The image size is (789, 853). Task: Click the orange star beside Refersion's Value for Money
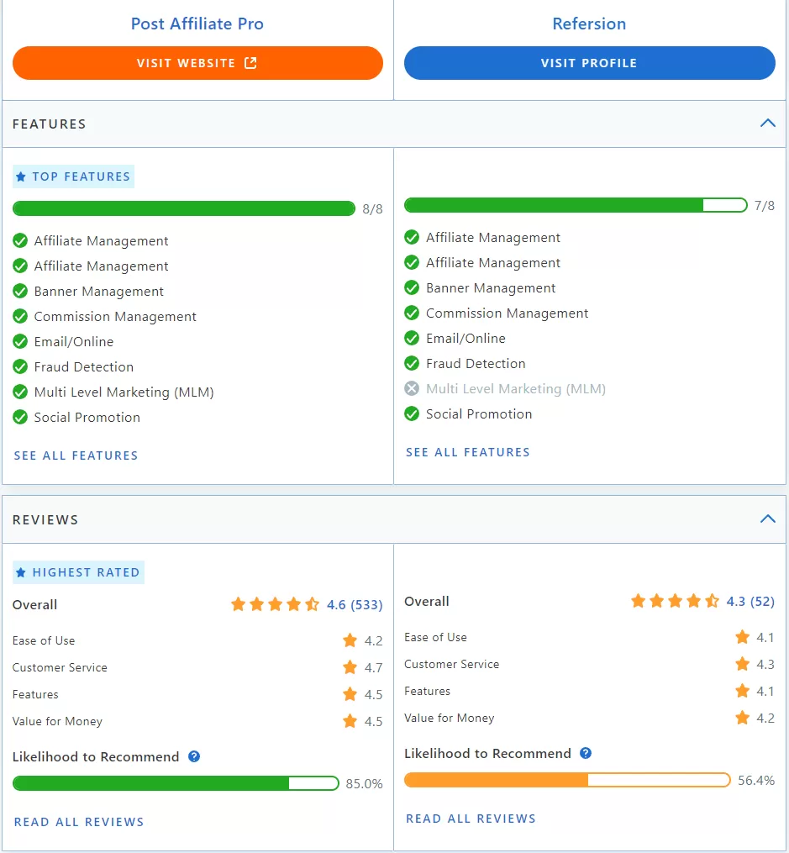(x=742, y=718)
